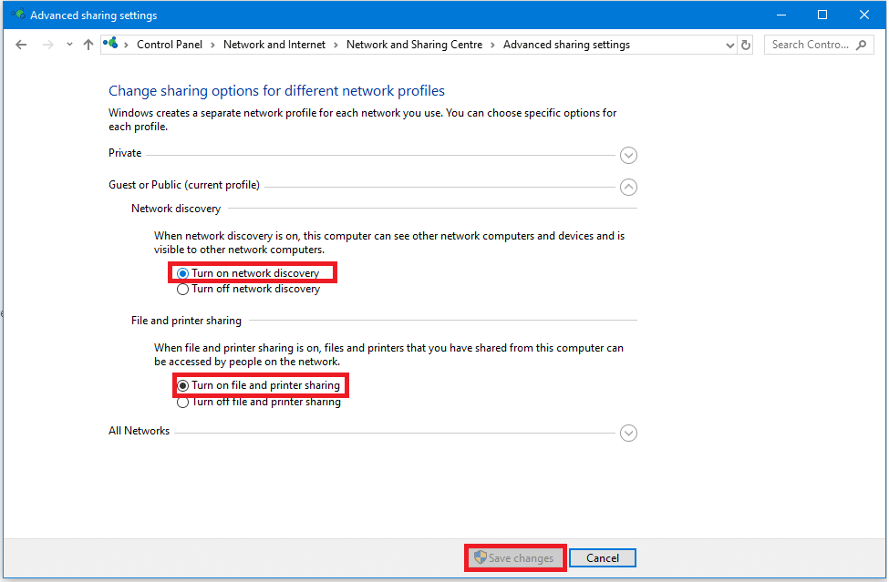Click the Save changes button
The image size is (889, 582).
[515, 558]
